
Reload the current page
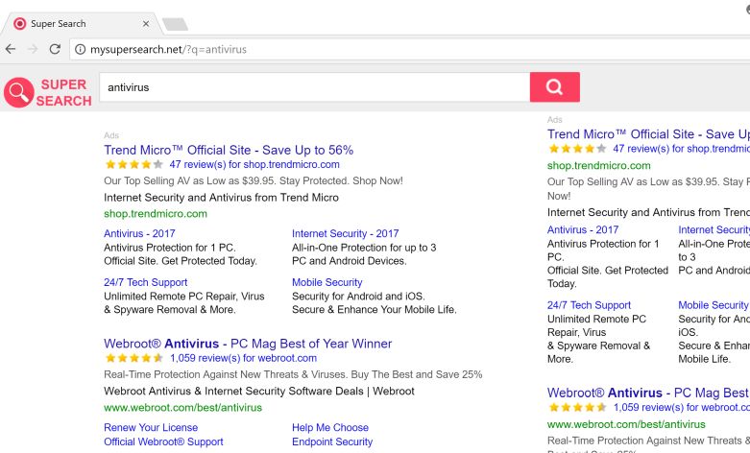coord(55,49)
